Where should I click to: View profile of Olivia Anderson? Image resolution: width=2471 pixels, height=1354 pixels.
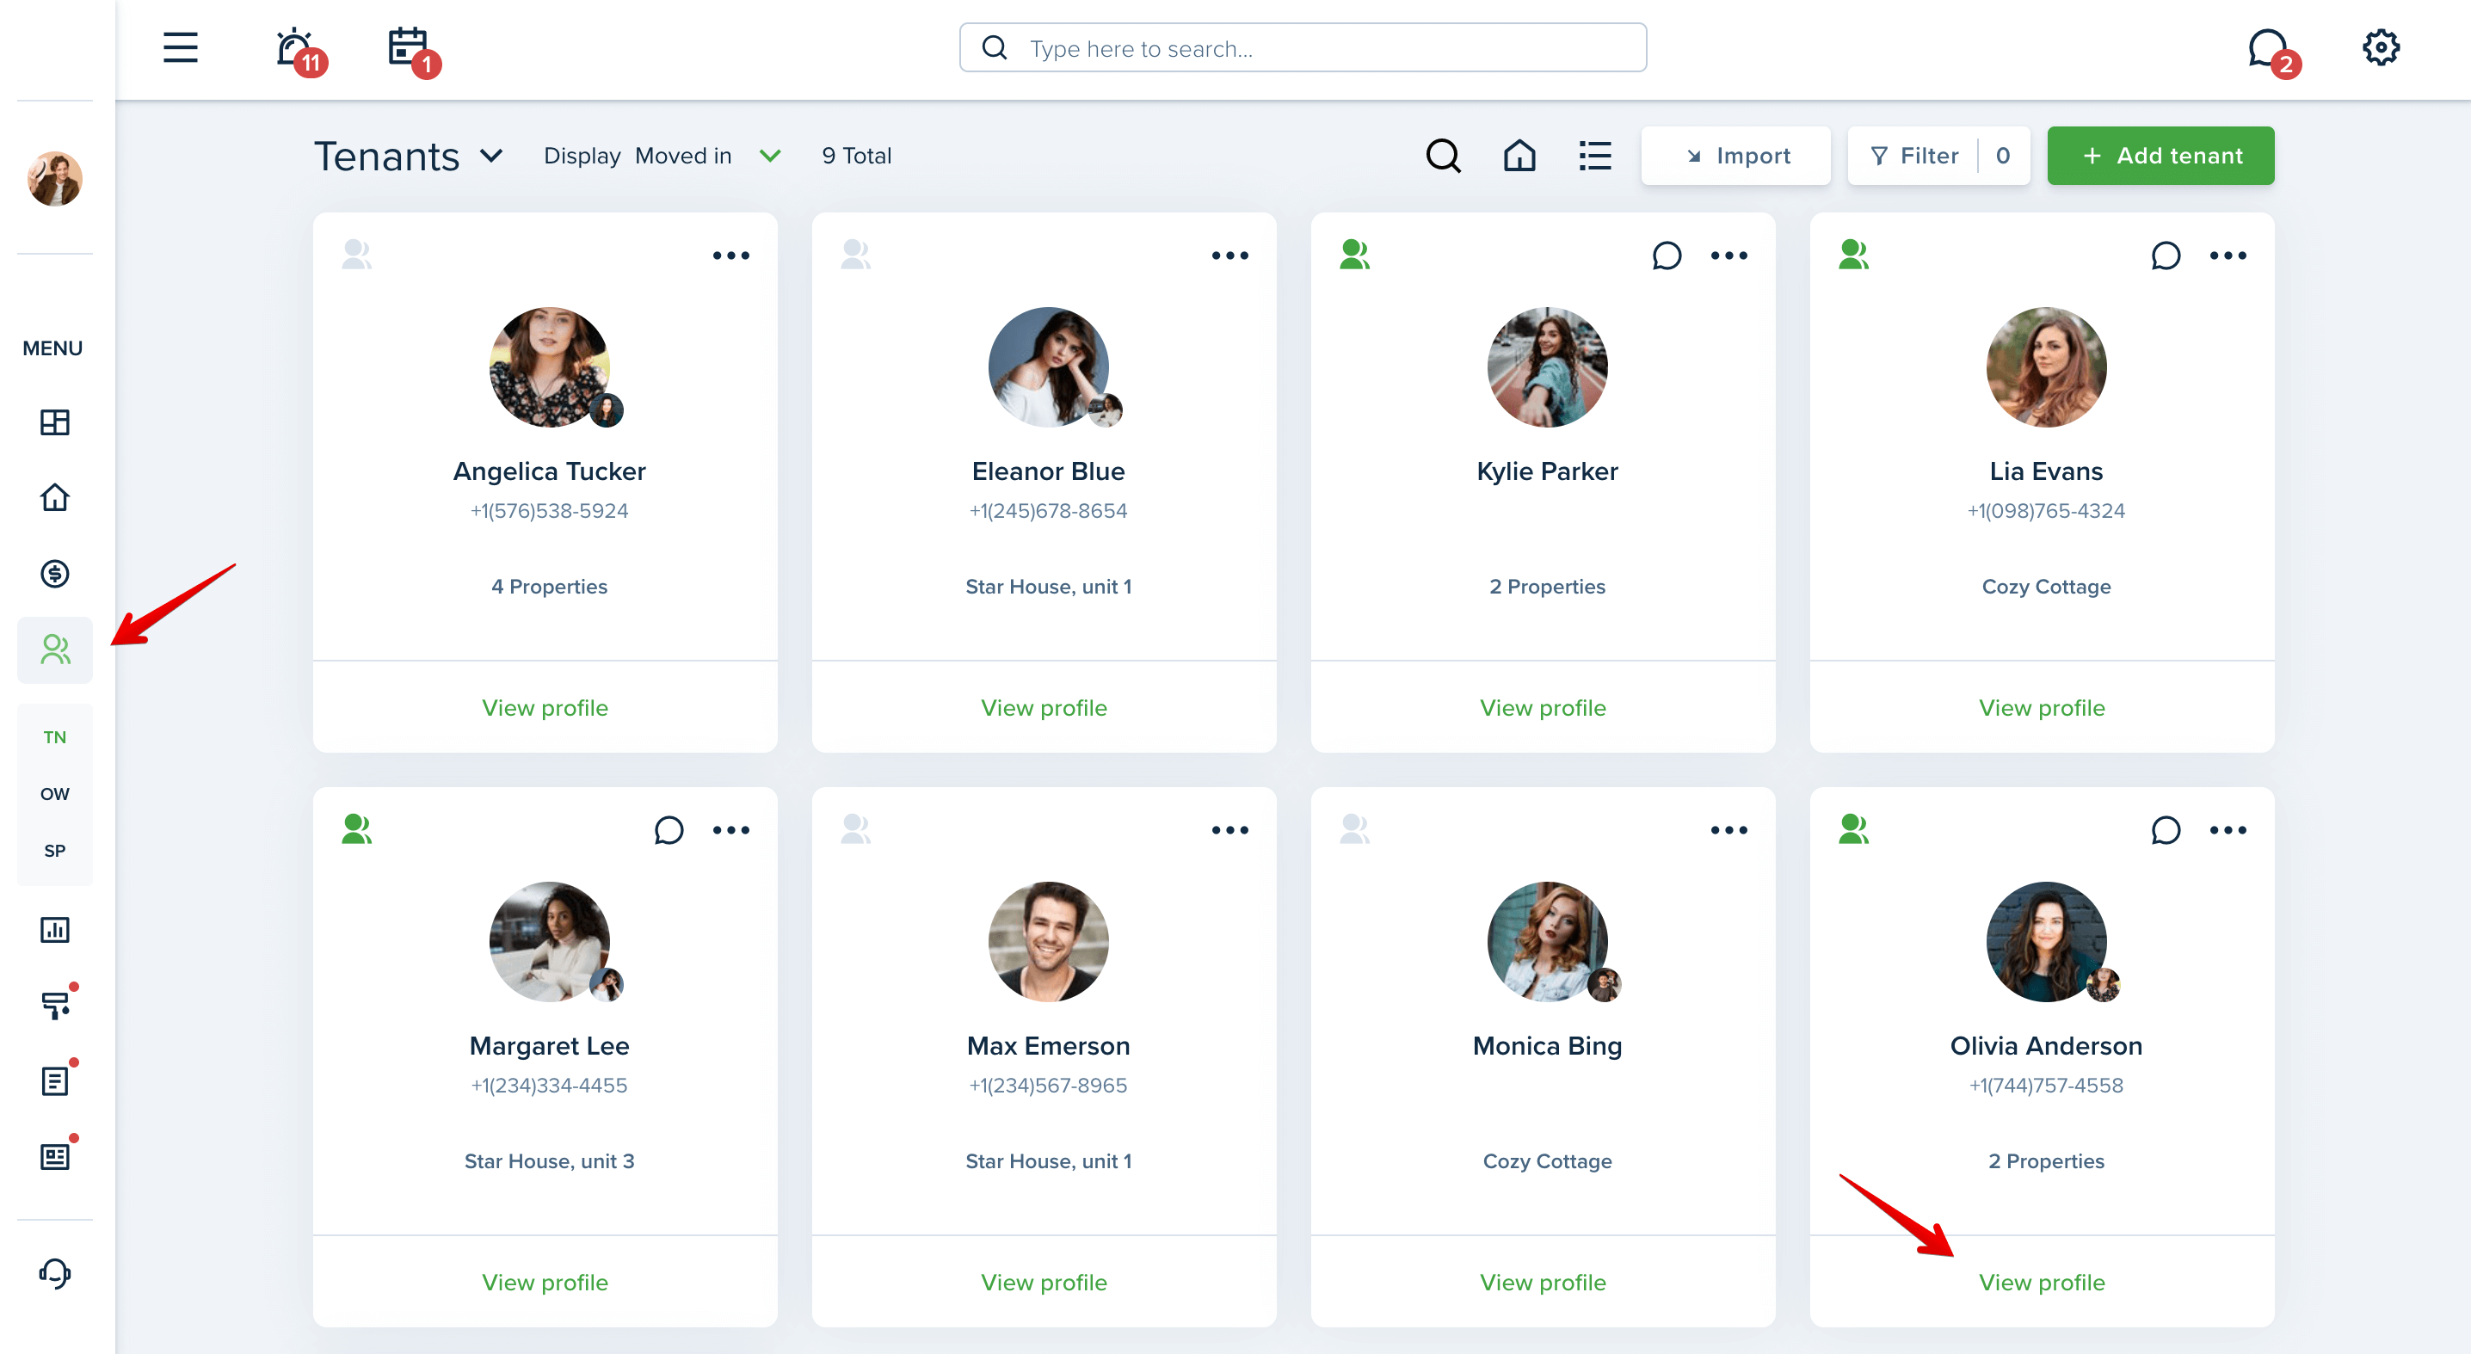[2042, 1282]
